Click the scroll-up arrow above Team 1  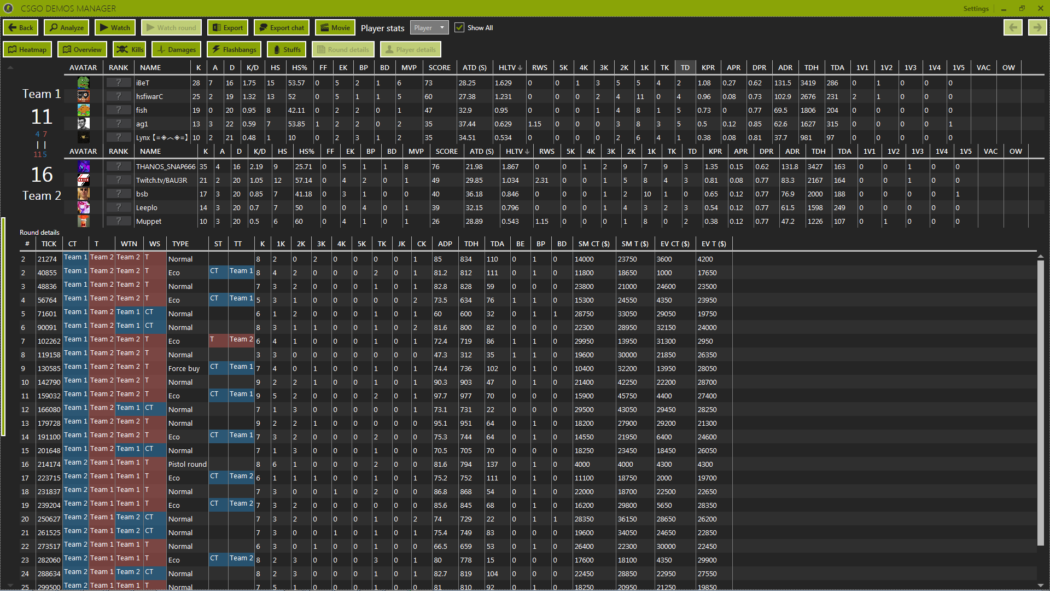click(x=10, y=67)
